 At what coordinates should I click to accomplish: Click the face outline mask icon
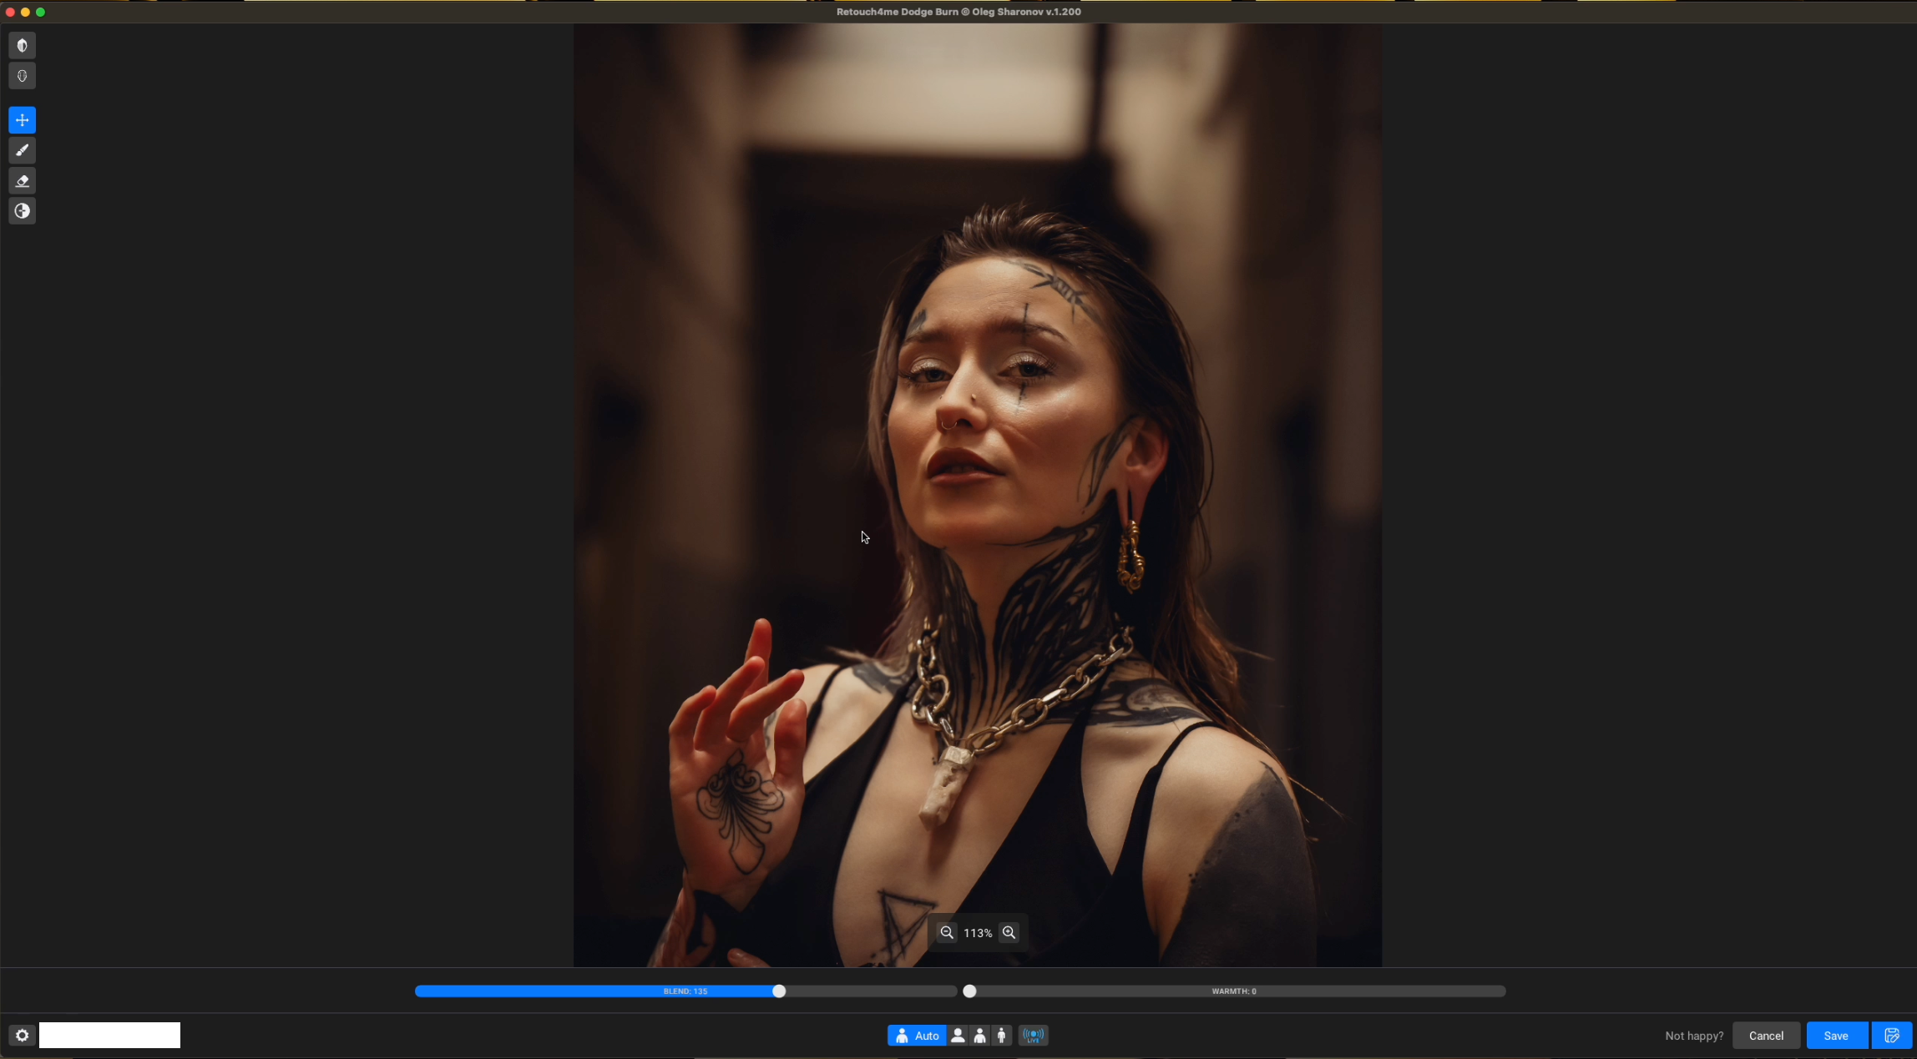23,77
